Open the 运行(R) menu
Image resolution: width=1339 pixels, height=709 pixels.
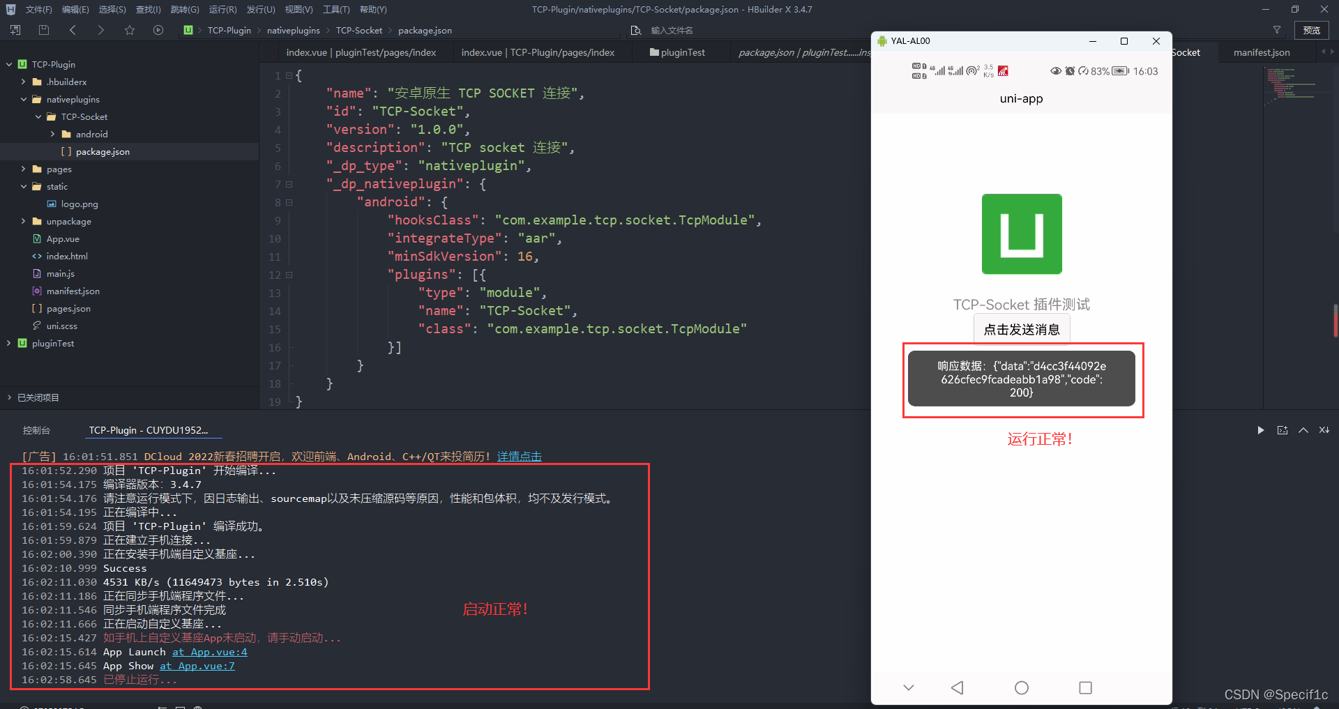tap(222, 9)
